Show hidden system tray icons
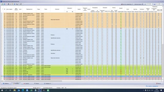Image resolution: width=164 pixels, height=92 pixels. [143, 90]
